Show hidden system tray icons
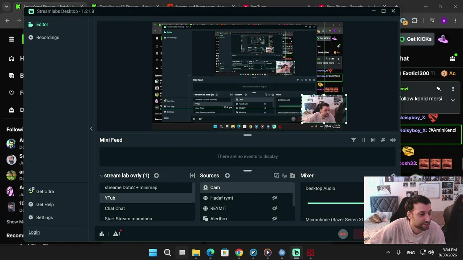 pos(388,253)
